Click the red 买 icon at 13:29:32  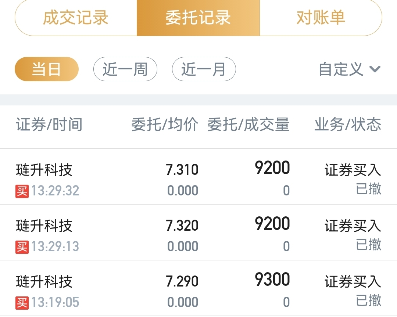[x=22, y=191]
